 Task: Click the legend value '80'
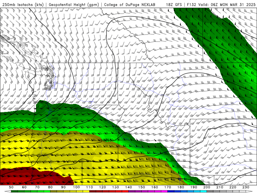[x=50, y=187]
